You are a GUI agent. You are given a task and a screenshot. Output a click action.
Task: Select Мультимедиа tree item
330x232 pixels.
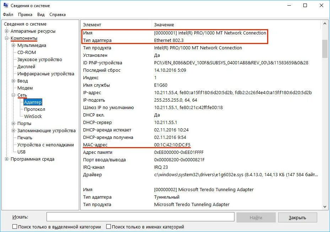click(x=32, y=45)
